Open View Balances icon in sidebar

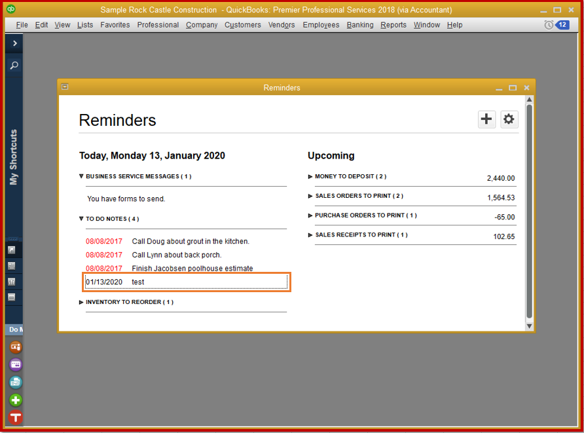point(12,266)
